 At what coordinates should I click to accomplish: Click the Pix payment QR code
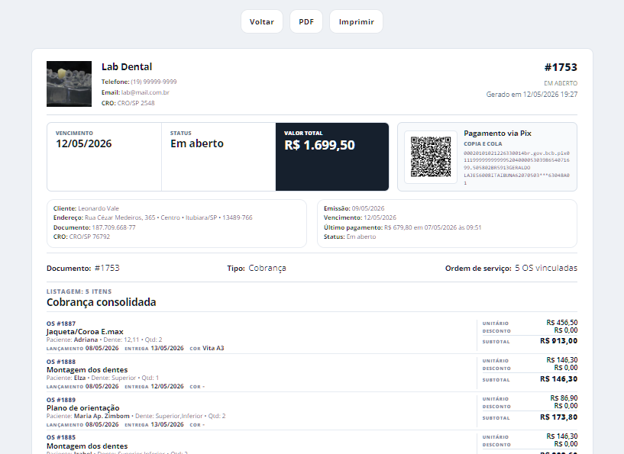click(x=431, y=157)
